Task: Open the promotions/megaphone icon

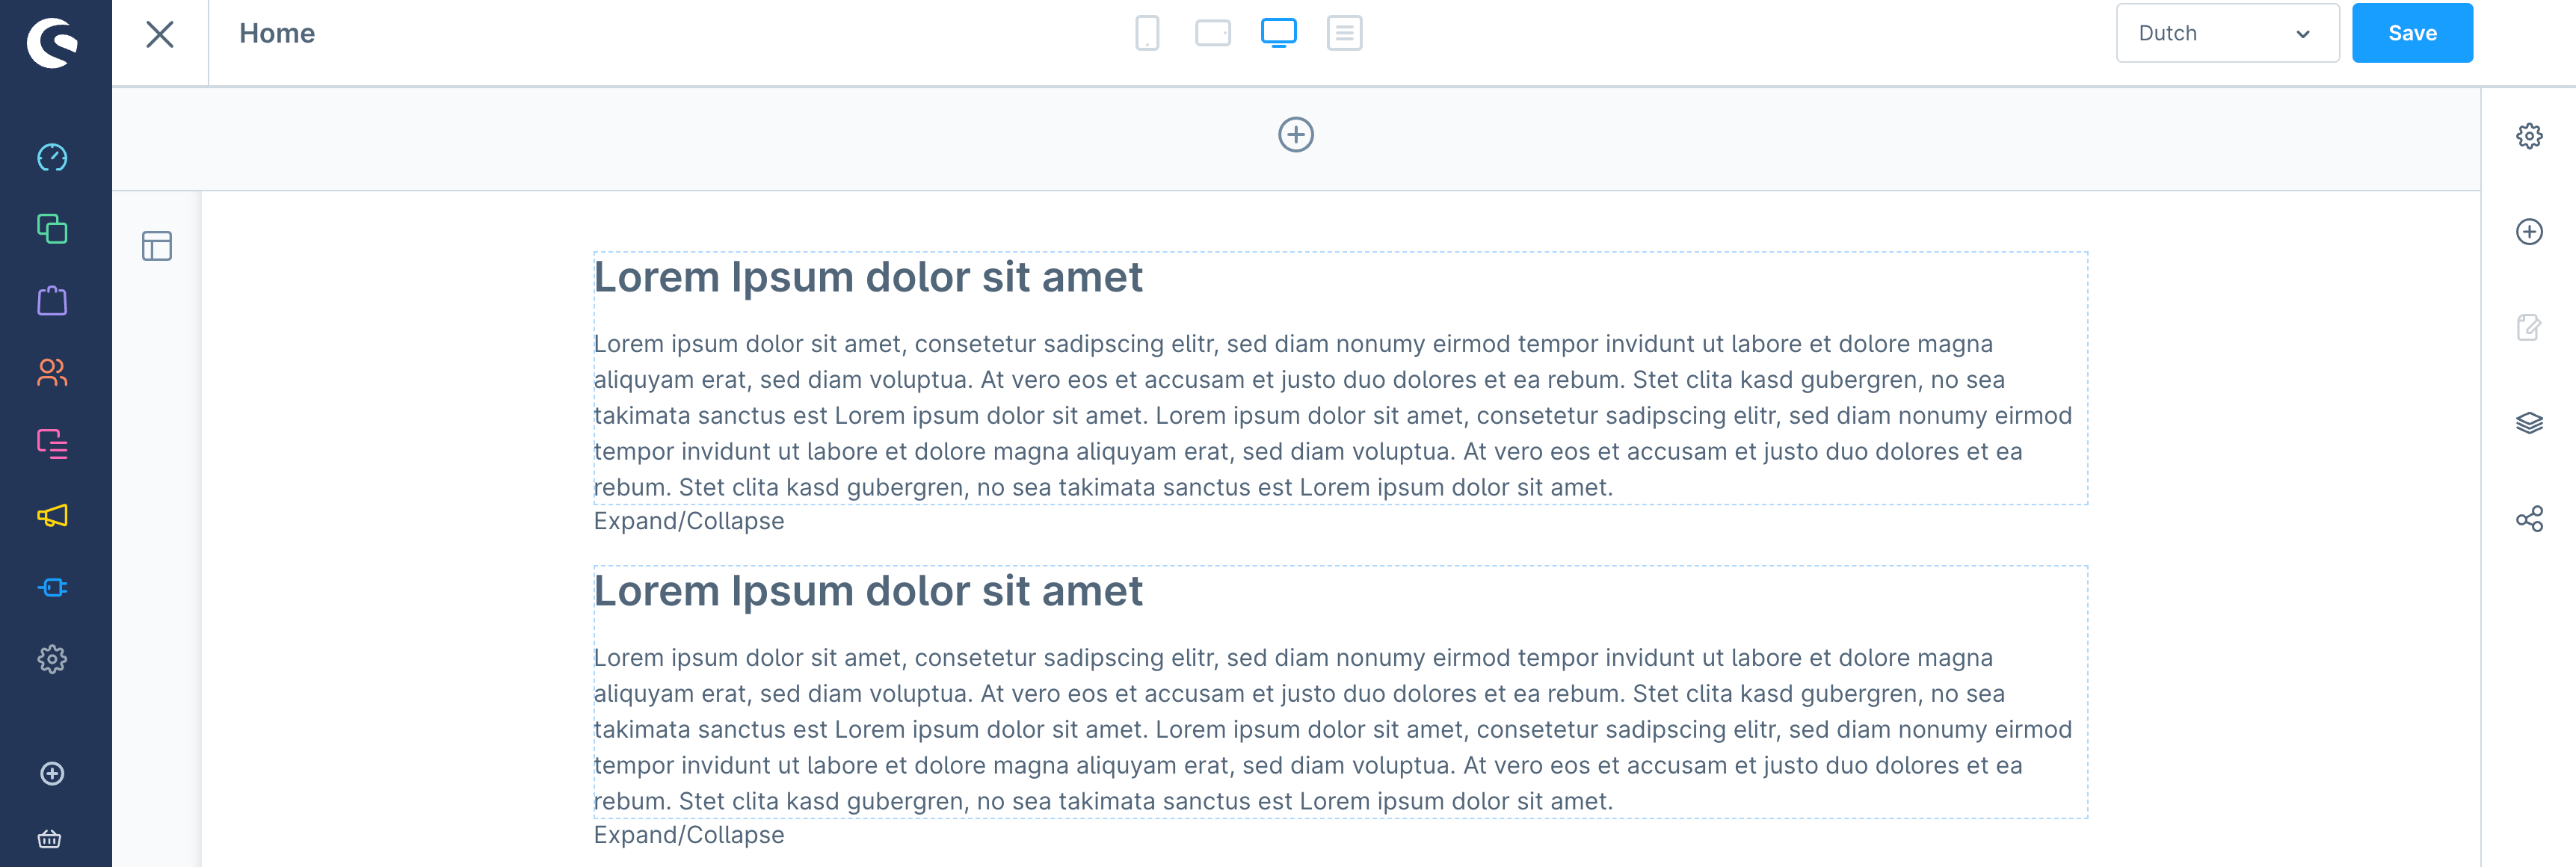Action: pos(51,516)
